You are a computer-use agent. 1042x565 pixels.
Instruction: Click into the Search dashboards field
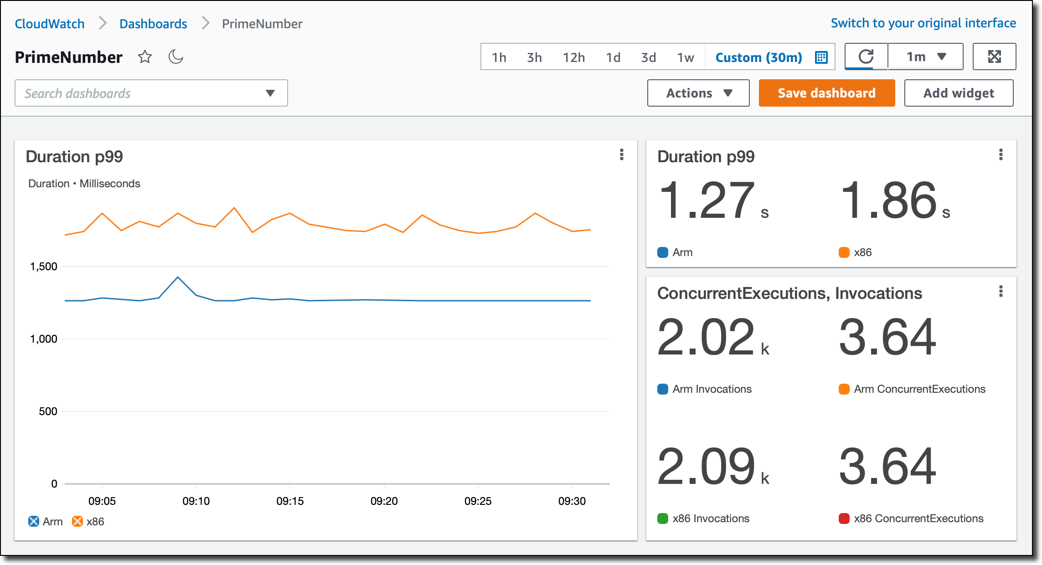click(137, 93)
